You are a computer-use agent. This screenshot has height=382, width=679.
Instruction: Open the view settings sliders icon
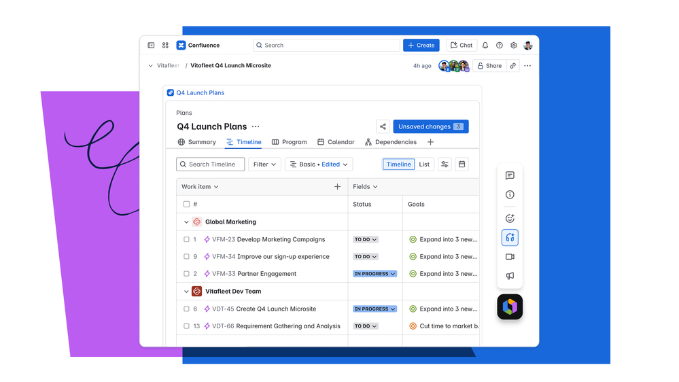pyautogui.click(x=445, y=164)
